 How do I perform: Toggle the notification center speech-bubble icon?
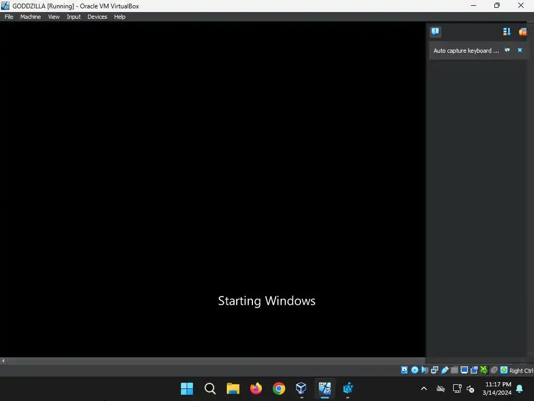tap(435, 32)
